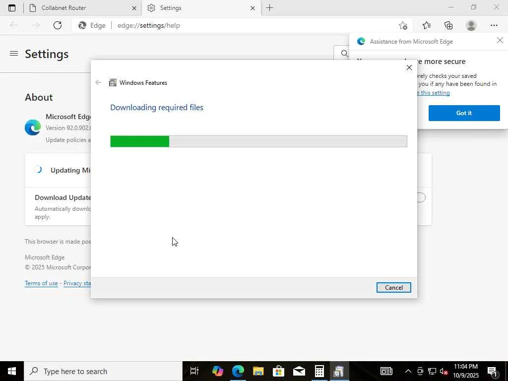This screenshot has width=508, height=381.
Task: Refresh the current page
Action: (x=58, y=25)
